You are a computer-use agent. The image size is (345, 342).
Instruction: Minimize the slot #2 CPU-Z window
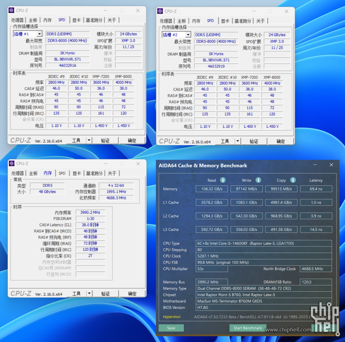pos(254,12)
